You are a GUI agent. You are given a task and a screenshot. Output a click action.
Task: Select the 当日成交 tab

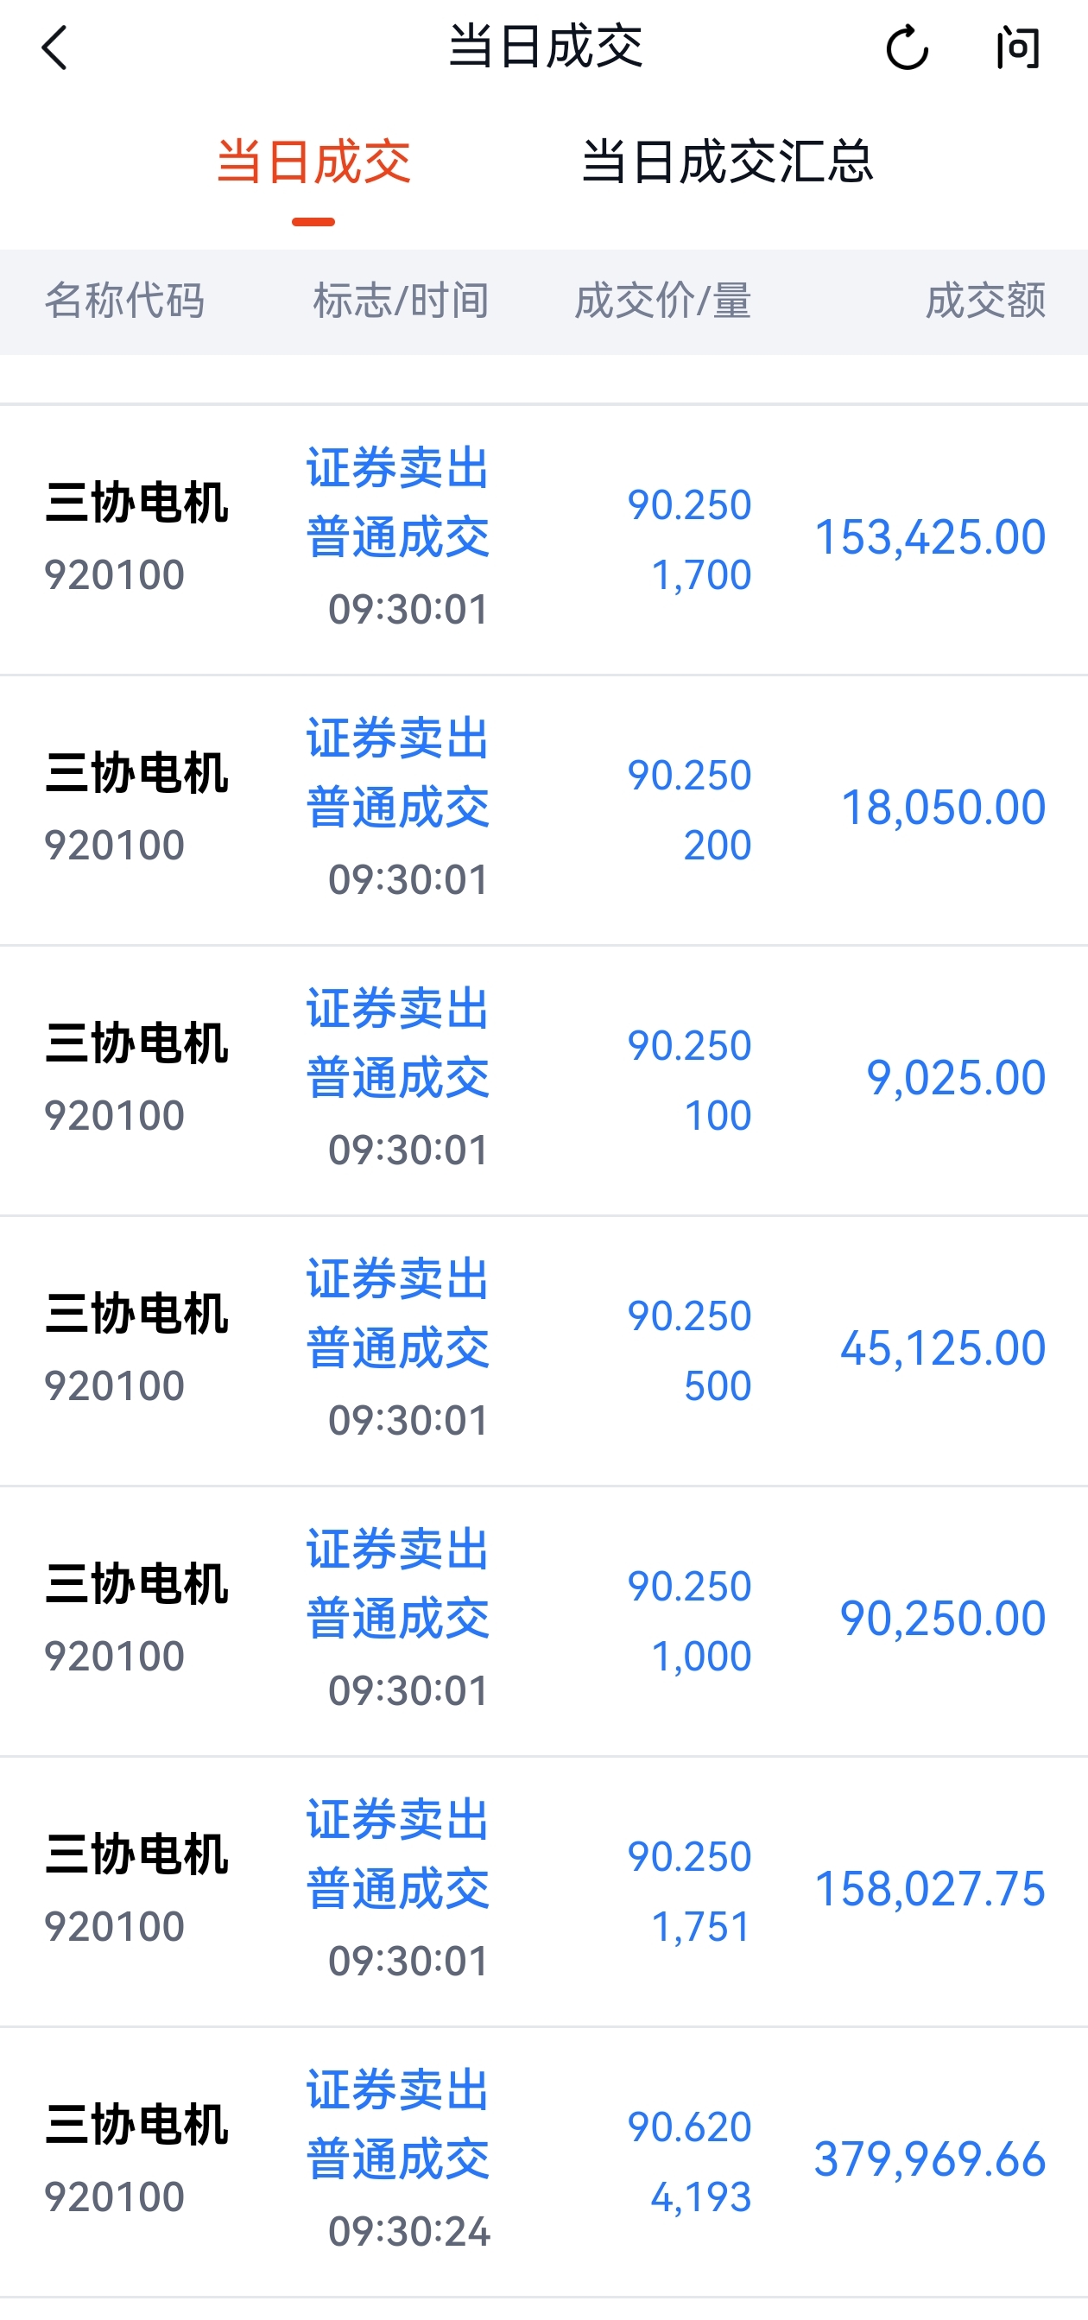pos(313,162)
